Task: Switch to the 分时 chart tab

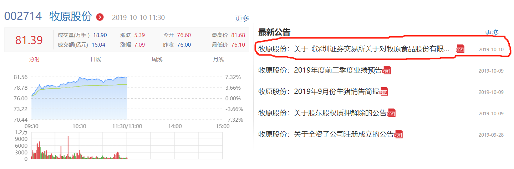Action: 35,59
